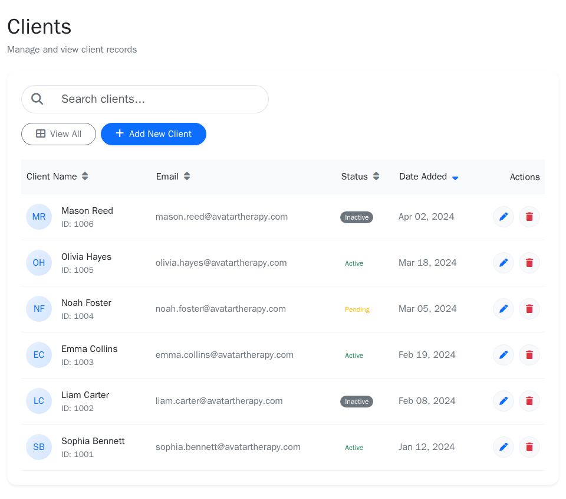Click the search magnifier icon
Viewport: 566px width, 499px height.
pos(37,99)
